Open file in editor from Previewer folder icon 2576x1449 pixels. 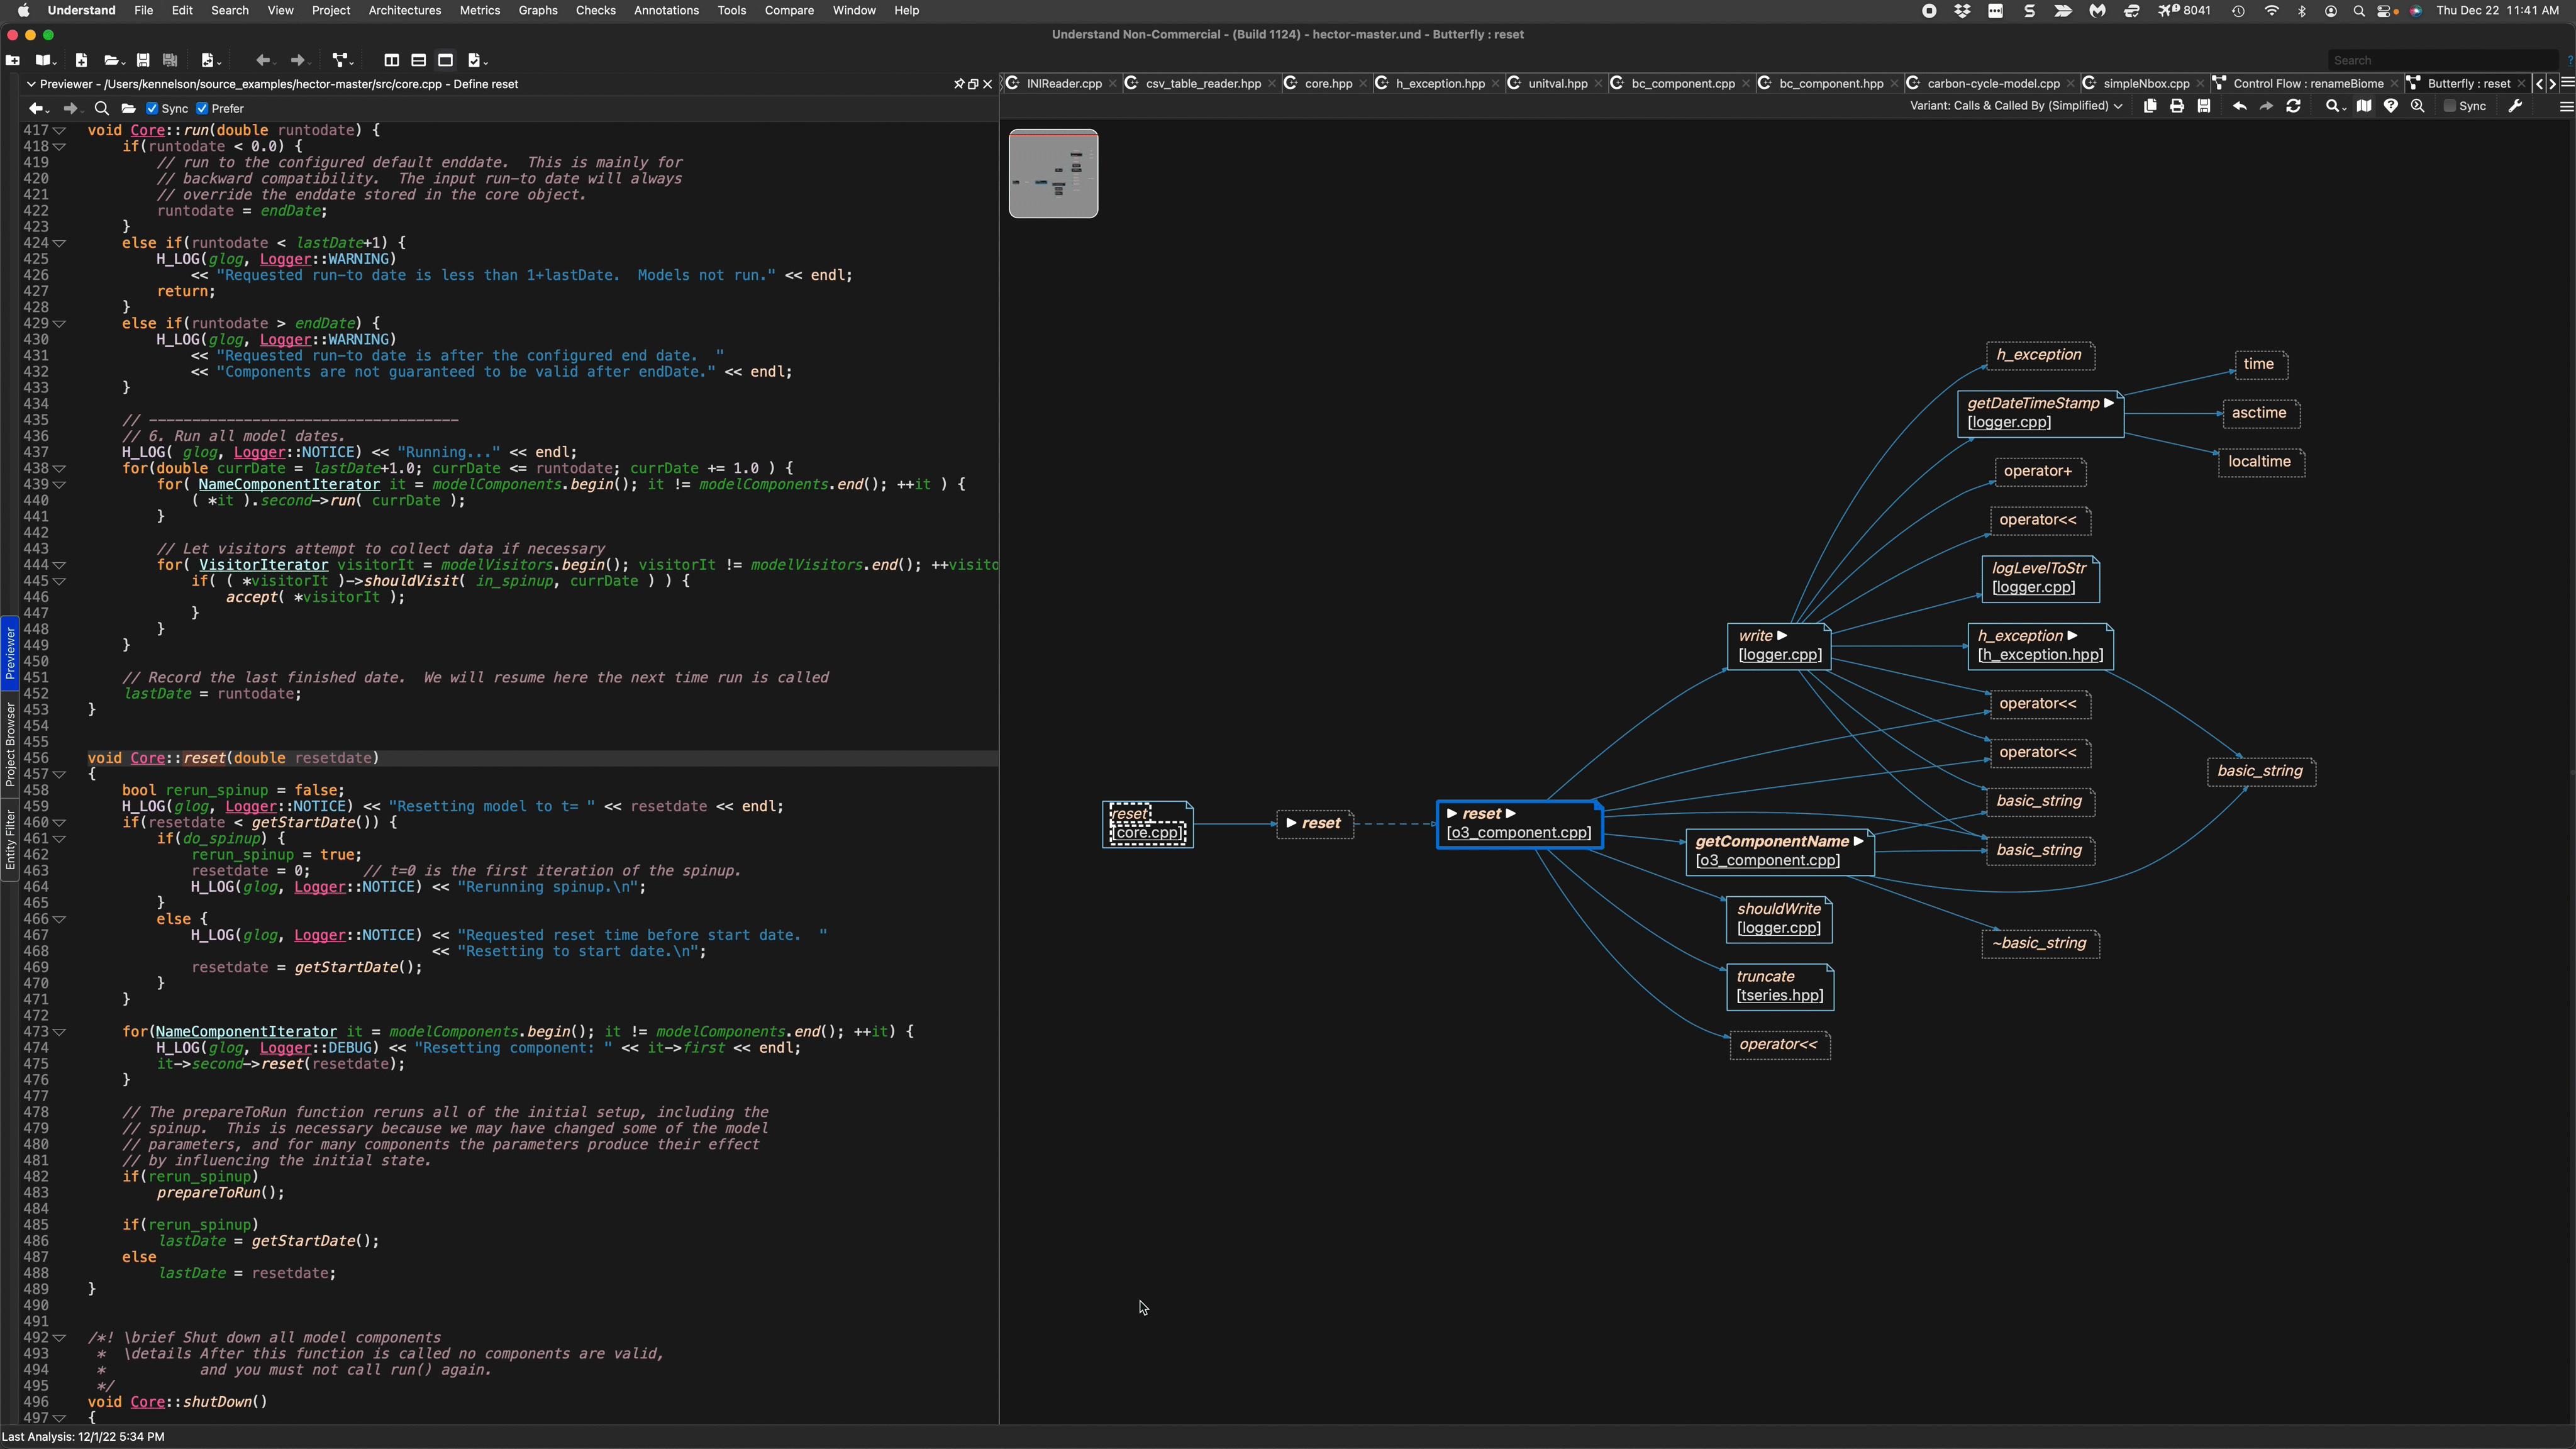point(128,108)
